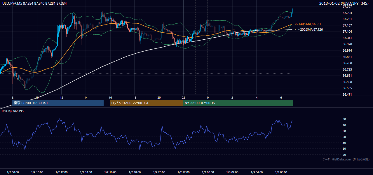The height and width of the screenshot is (175, 373).
Task: Click the 40 SMA 87.181 label
Action: (308, 24)
